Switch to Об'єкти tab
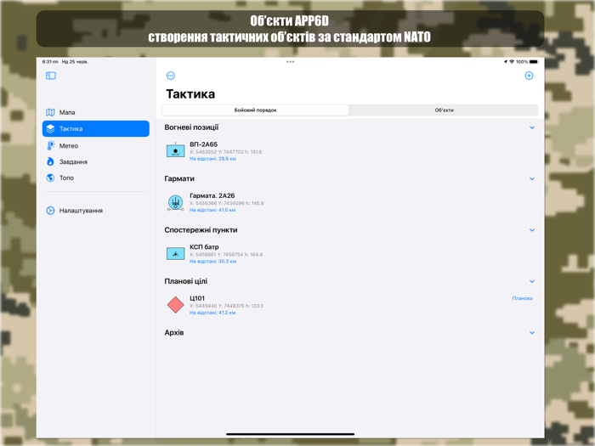The image size is (595, 446). point(444,110)
